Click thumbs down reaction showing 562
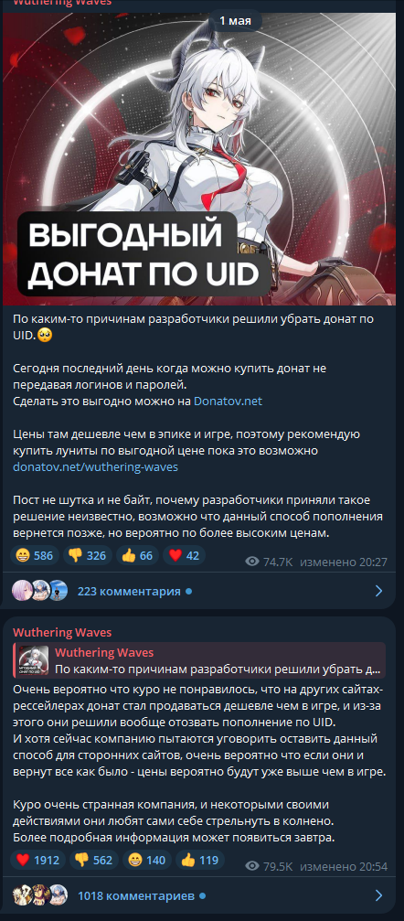The image size is (404, 921). (94, 860)
